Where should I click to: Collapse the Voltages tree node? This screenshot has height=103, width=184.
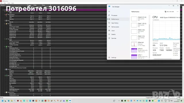click(5, 11)
